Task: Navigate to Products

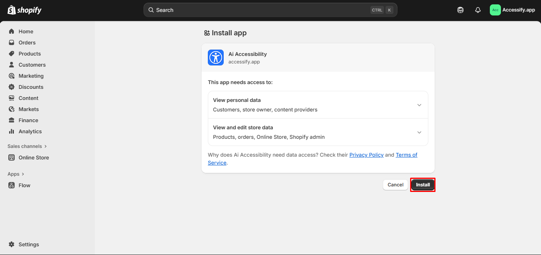Action: pos(29,54)
